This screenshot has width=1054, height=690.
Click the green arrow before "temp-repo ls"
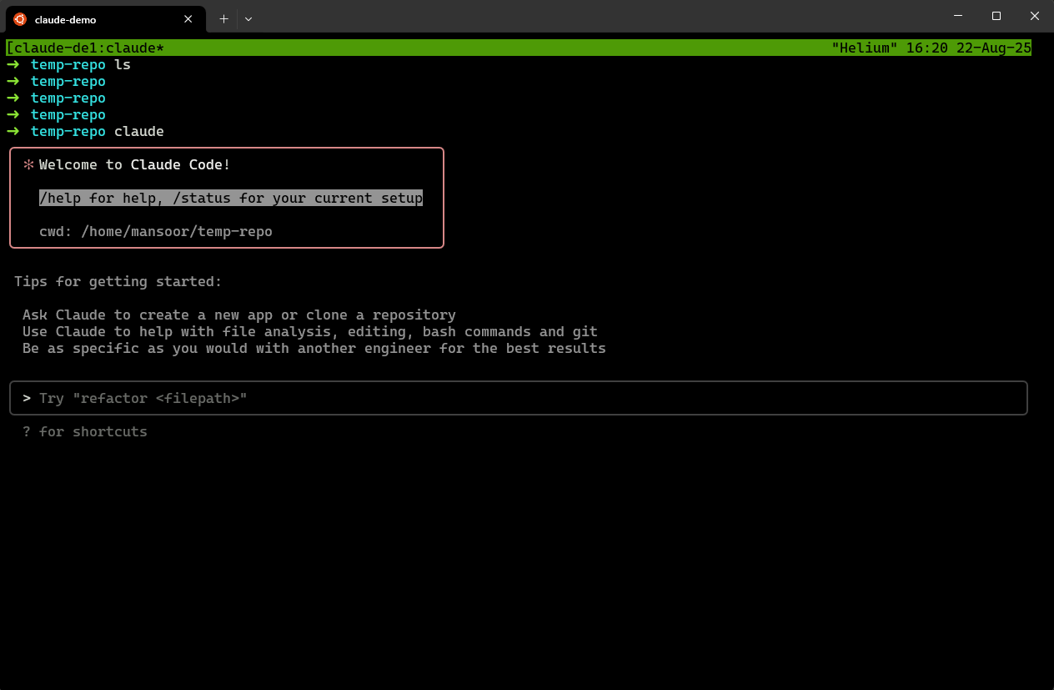(13, 65)
